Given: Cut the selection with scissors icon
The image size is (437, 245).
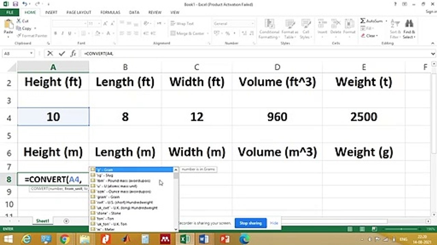Looking at the screenshot, I should coord(18,21).
